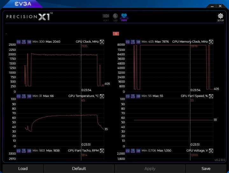This screenshot has height=173, width=229.
Task: Click the Min: 1801 tacho value
Action: tap(39, 150)
